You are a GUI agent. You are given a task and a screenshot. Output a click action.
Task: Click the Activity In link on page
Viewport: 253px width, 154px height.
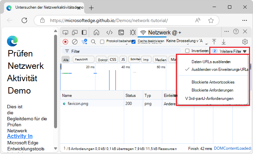point(20,136)
